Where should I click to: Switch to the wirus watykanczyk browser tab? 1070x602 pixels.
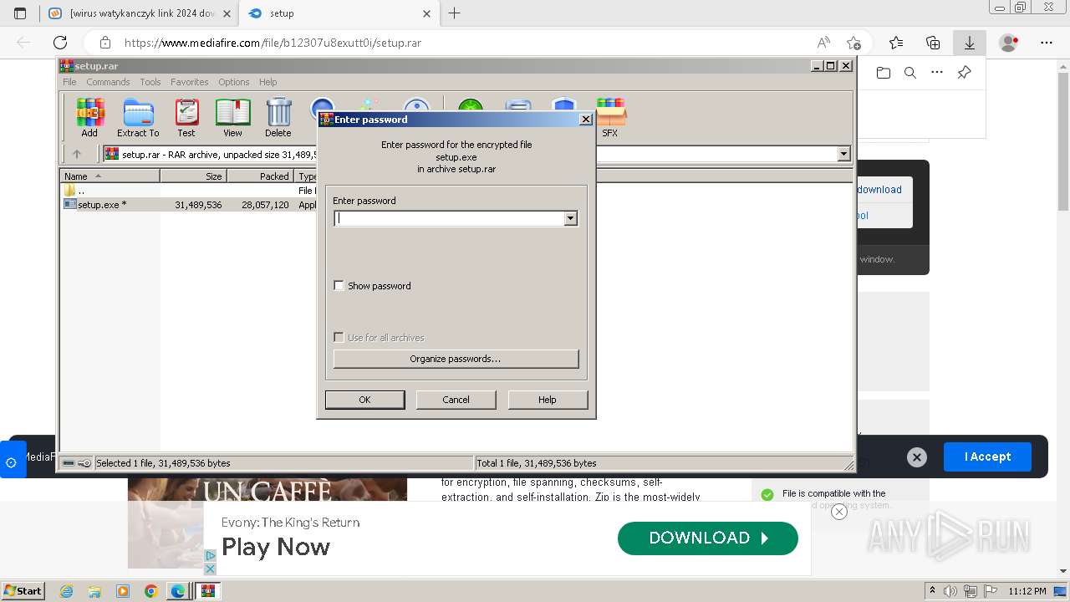point(140,13)
